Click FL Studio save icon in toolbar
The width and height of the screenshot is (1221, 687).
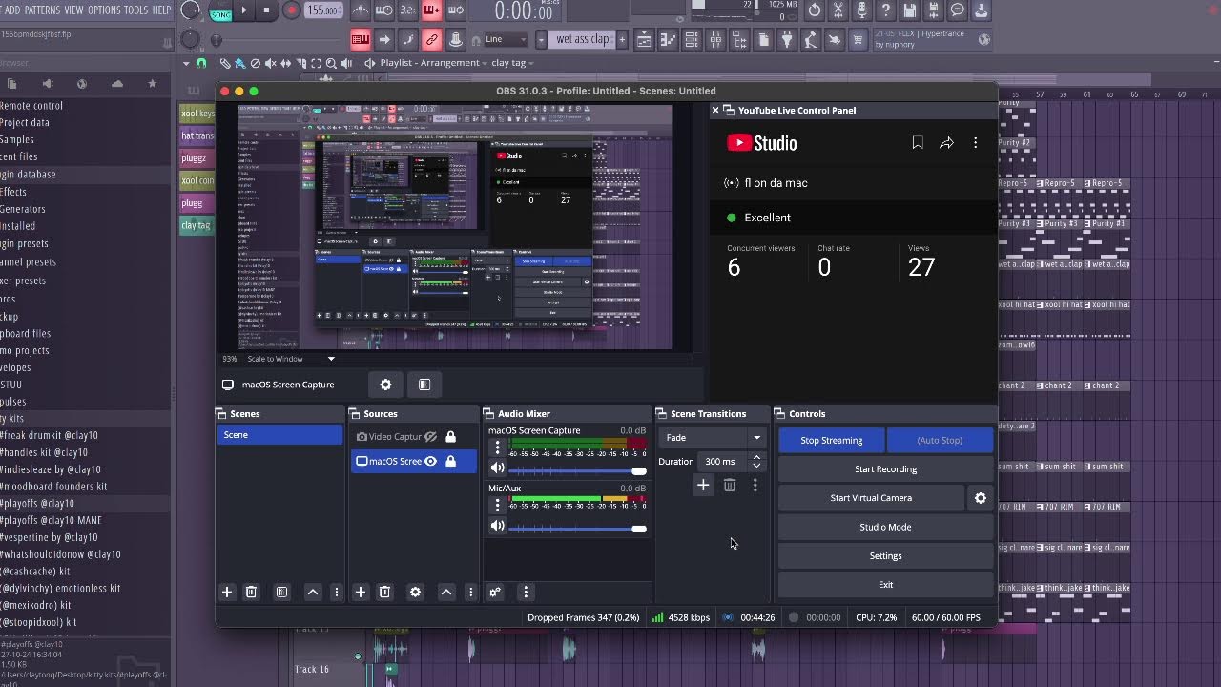pyautogui.click(x=910, y=10)
